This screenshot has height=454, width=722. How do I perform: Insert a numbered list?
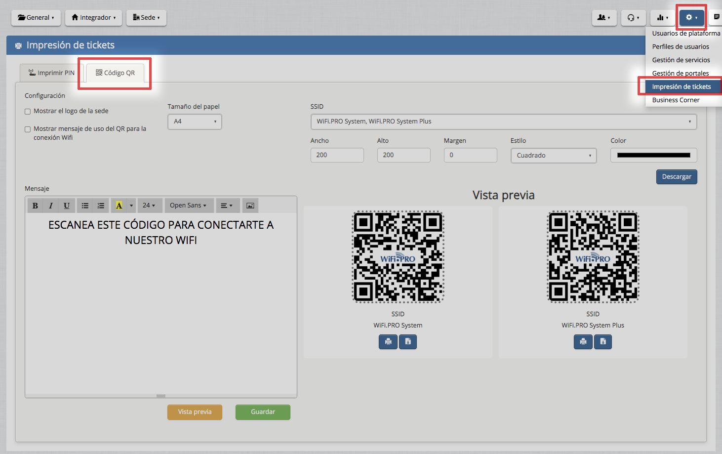click(x=101, y=206)
